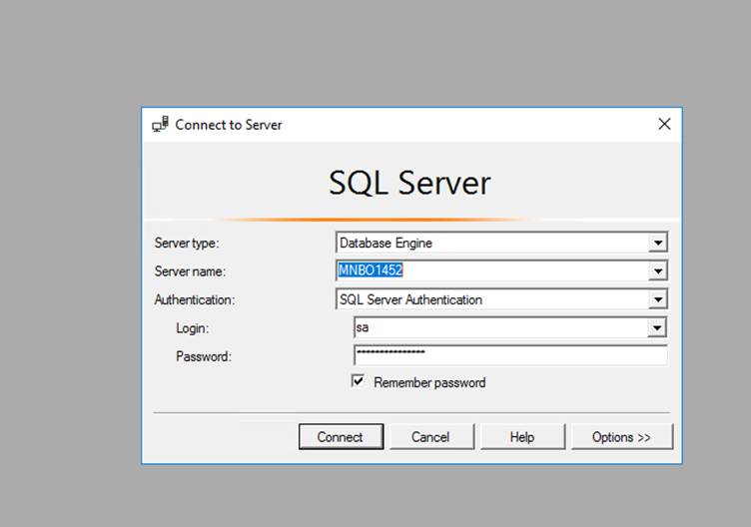Click the server icon in the title bar

tap(161, 124)
